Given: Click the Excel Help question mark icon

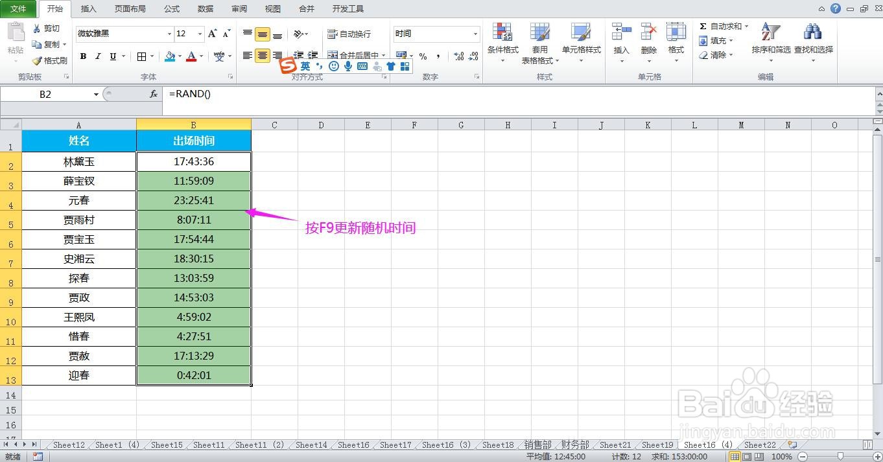Looking at the screenshot, I should (x=836, y=9).
